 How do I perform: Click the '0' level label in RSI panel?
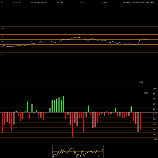click(x=2, y=54)
